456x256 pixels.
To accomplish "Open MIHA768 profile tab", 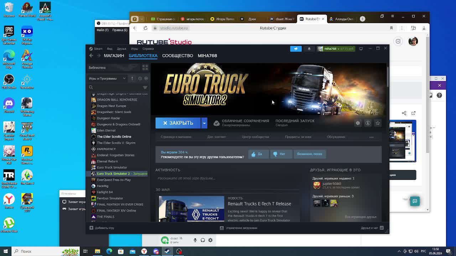I will [207, 55].
